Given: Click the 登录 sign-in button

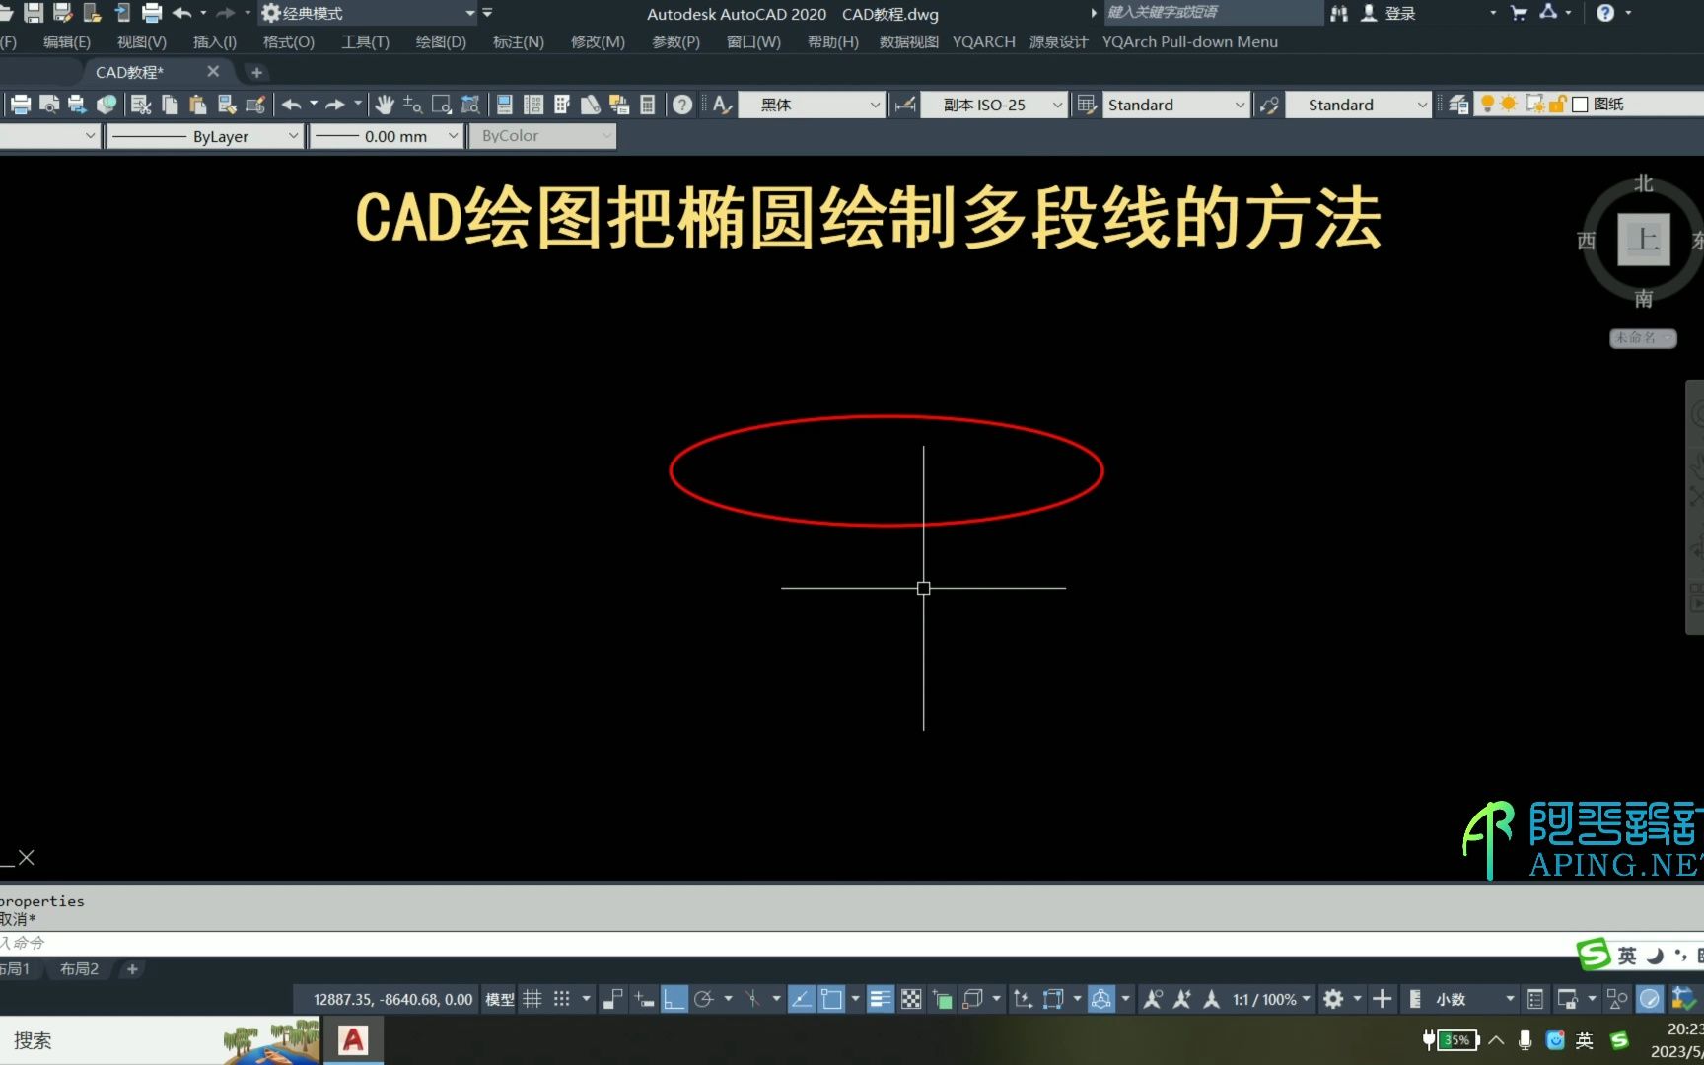Looking at the screenshot, I should point(1388,13).
